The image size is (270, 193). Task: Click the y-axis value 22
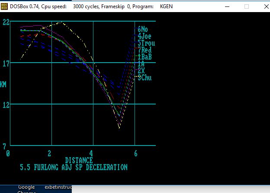(x=6, y=22)
